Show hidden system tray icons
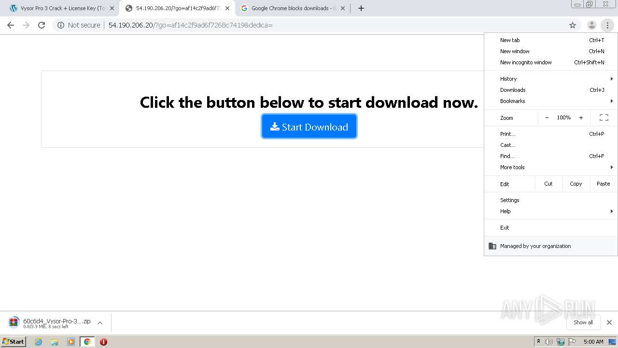The image size is (618, 348). tap(538, 342)
